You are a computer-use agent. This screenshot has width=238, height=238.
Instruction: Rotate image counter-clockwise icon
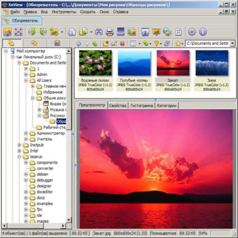(32, 32)
